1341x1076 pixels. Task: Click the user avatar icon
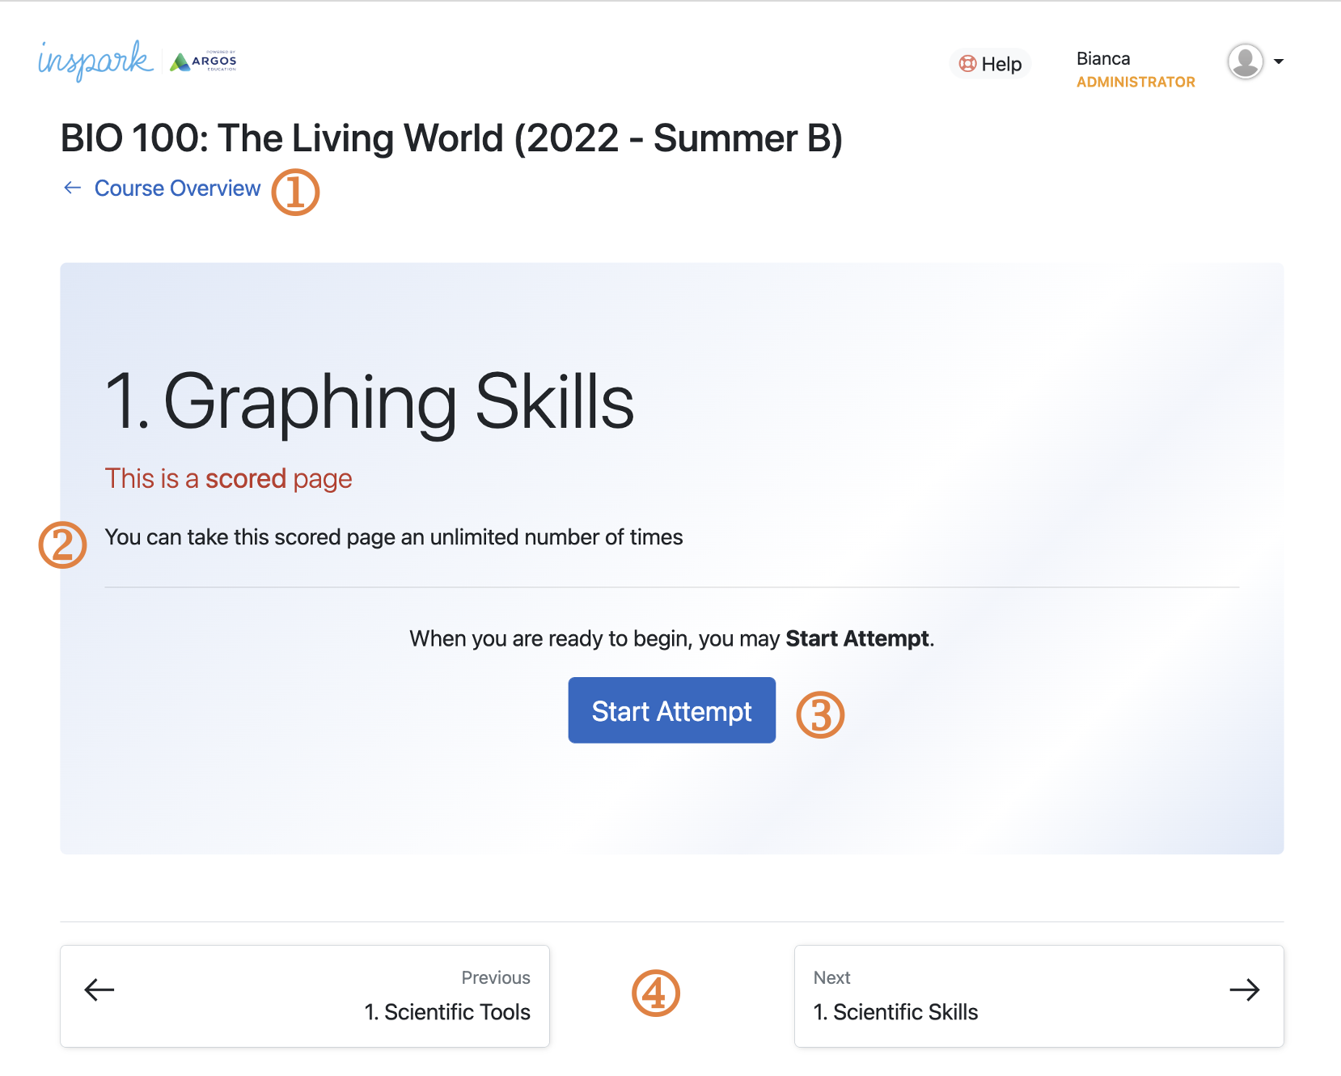click(1246, 60)
